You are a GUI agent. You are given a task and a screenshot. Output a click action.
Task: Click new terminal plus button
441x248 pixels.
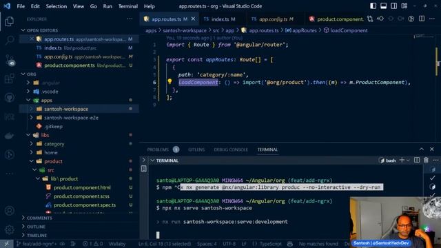[x=402, y=160]
